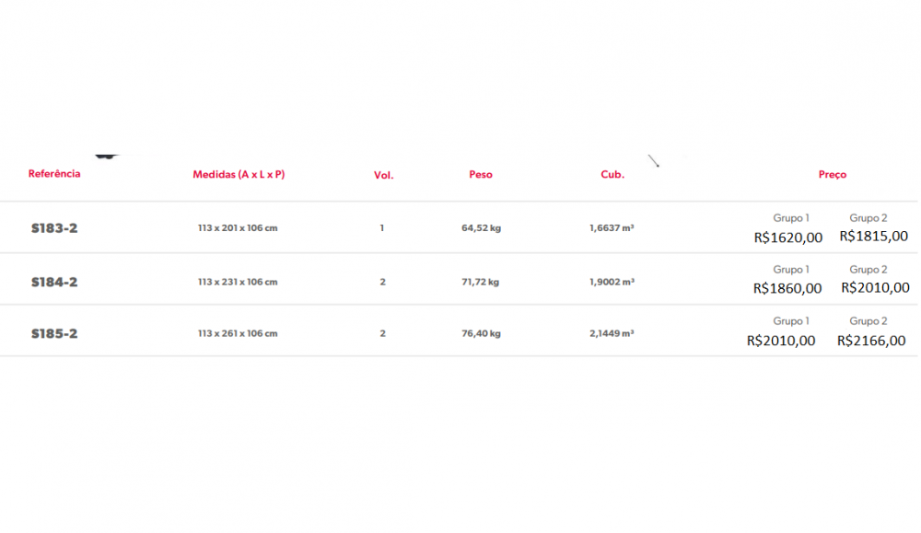Click price R$2010,00 under Grupo 2

pos(875,287)
